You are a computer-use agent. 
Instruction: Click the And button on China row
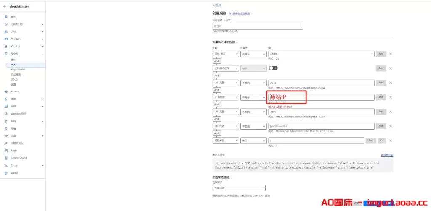(380, 54)
